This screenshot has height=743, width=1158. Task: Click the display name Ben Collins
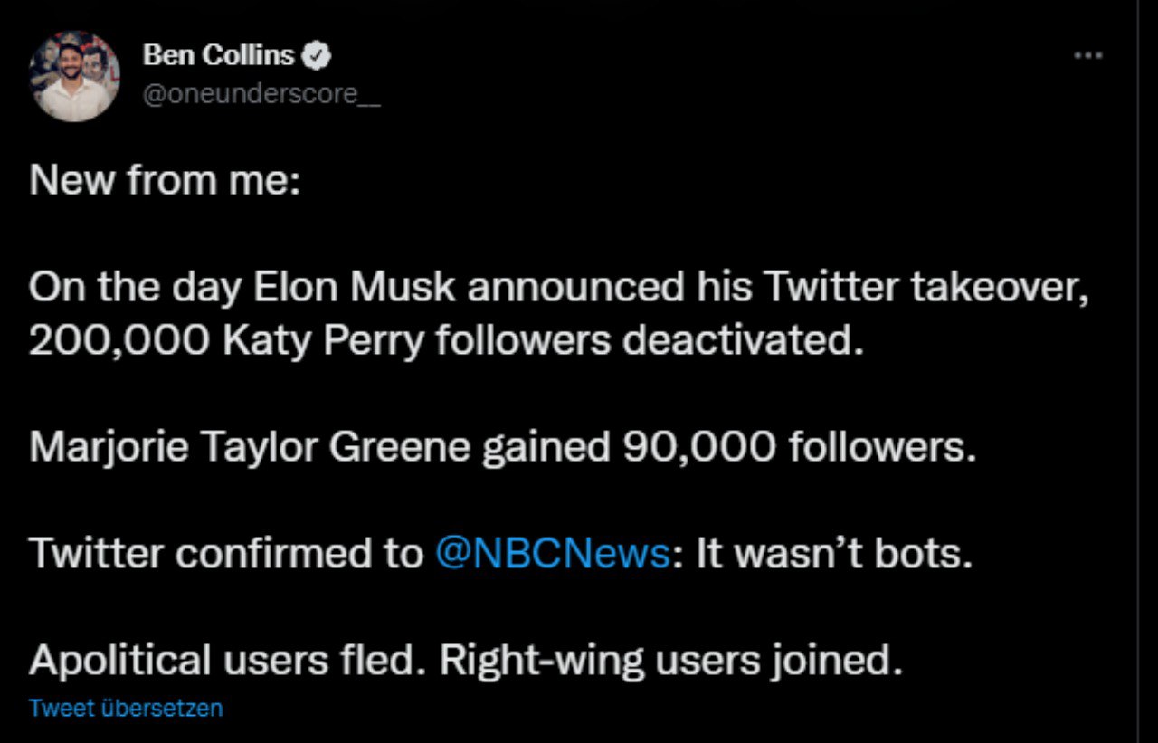tap(218, 56)
